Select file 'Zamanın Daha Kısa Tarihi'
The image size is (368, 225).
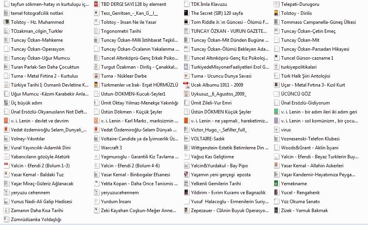click(x=37, y=211)
